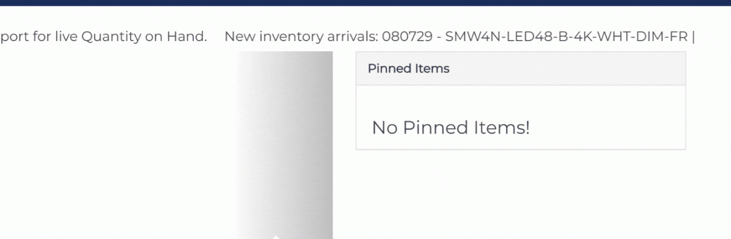Click the dark navy top bar

(365, 3)
